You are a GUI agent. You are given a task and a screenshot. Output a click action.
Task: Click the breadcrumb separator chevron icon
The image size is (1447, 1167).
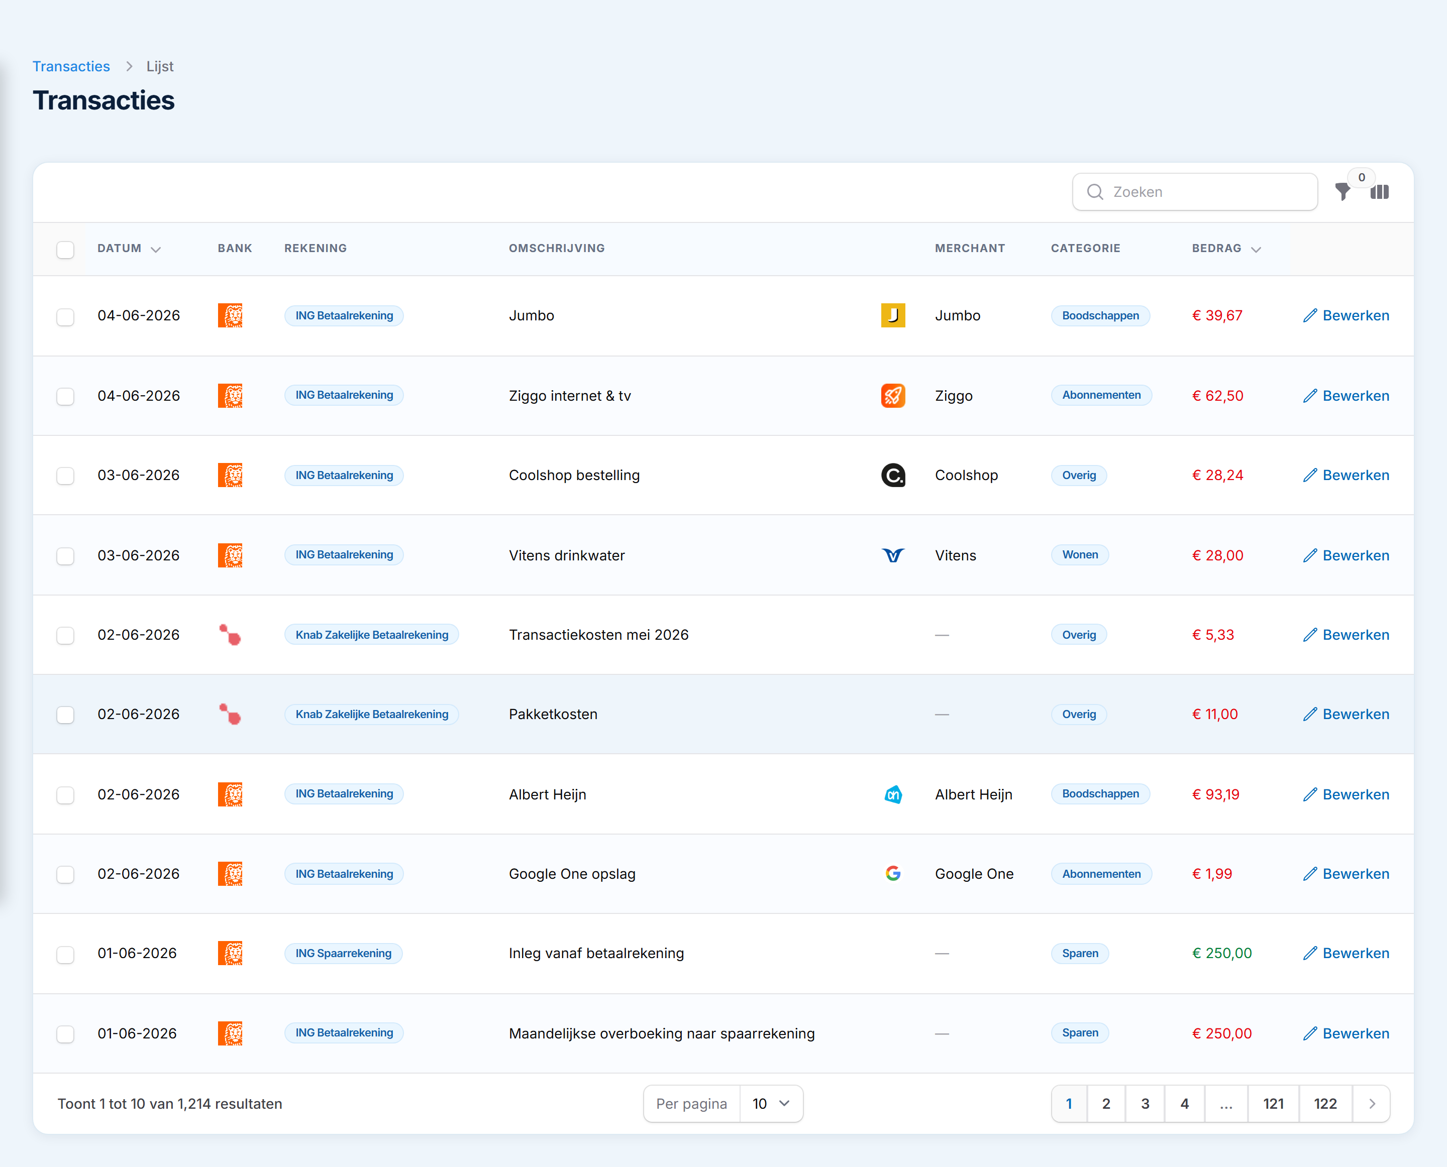coord(129,67)
